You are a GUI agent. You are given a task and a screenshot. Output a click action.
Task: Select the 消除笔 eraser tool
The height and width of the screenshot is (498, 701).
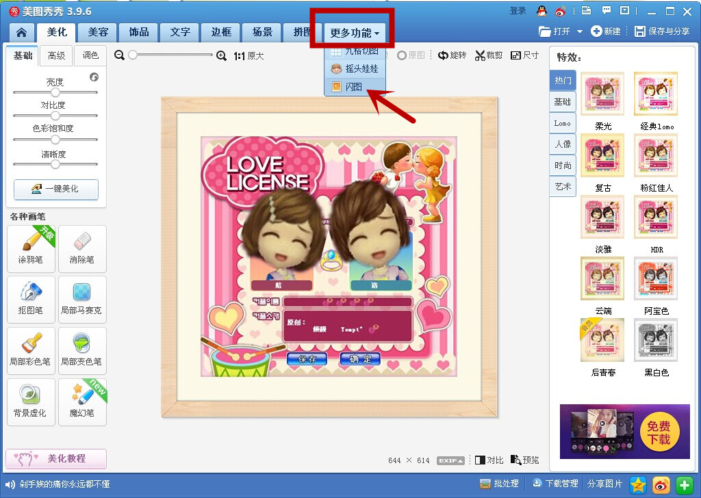[82, 249]
